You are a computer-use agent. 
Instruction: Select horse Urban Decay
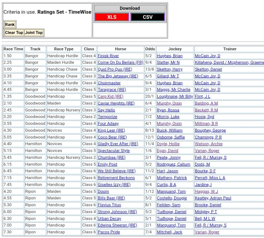point(109,219)
